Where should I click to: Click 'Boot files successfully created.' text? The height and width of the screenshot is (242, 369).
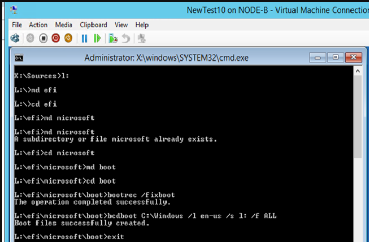82,223
